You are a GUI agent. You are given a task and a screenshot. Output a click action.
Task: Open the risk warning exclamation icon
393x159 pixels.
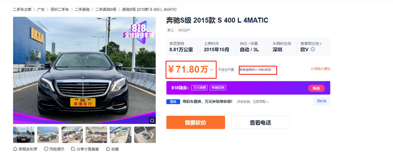click(x=46, y=149)
